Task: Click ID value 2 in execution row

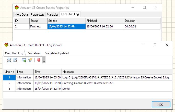Action: (x=22, y=27)
